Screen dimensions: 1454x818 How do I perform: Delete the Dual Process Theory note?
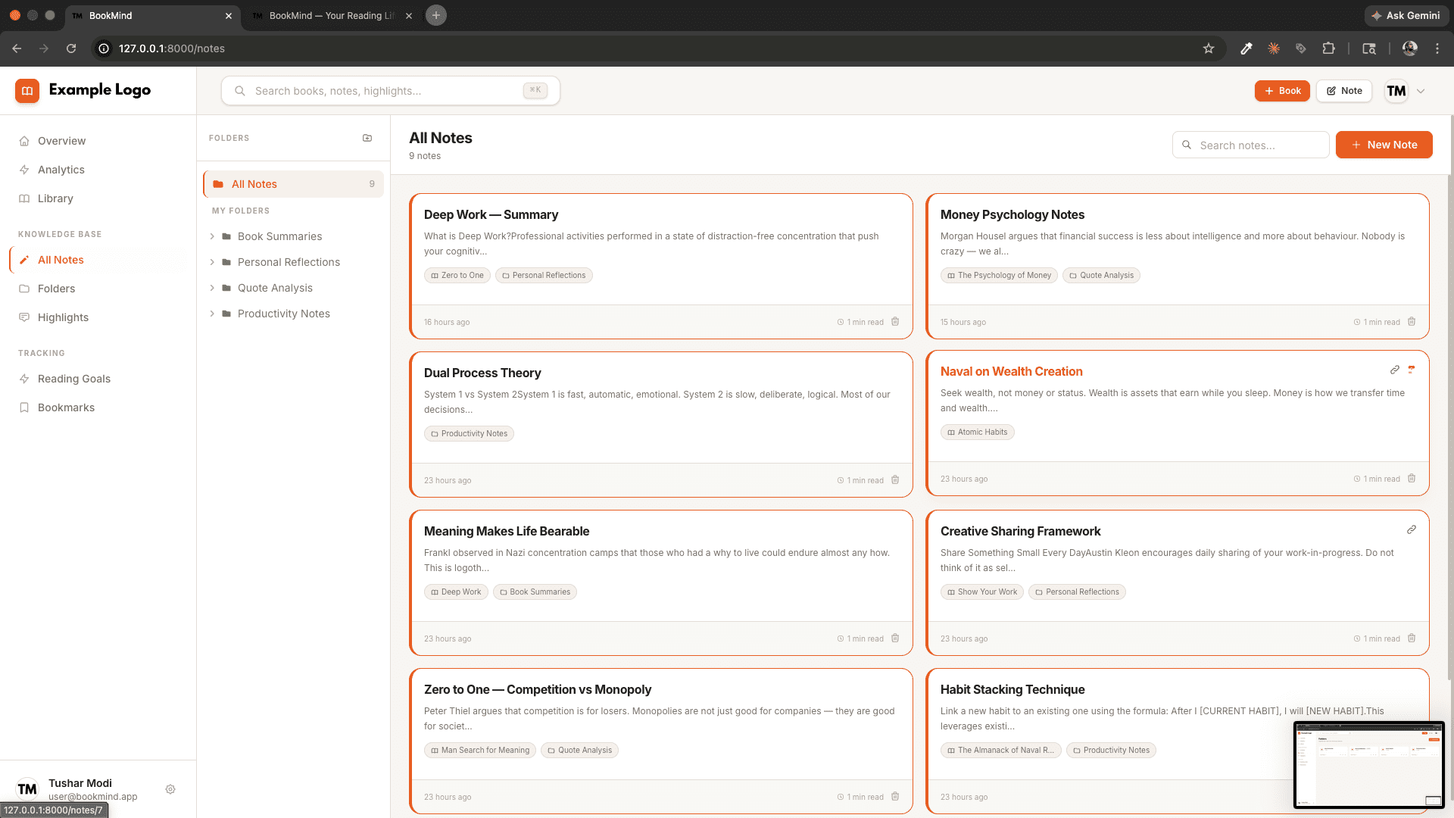point(895,480)
